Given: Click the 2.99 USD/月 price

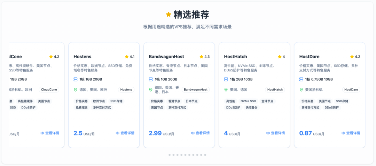Looking at the screenshot, I should click(162, 133).
